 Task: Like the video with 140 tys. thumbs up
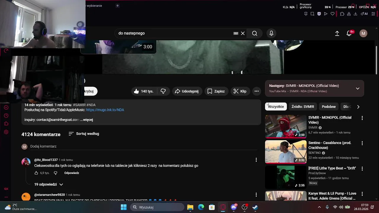[x=144, y=91]
